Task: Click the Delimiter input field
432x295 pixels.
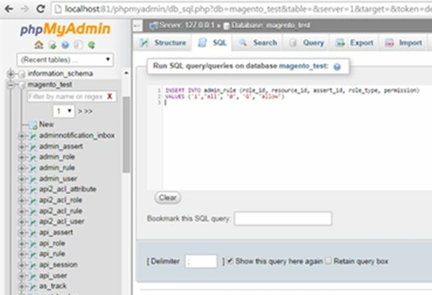Action: pyautogui.click(x=201, y=261)
